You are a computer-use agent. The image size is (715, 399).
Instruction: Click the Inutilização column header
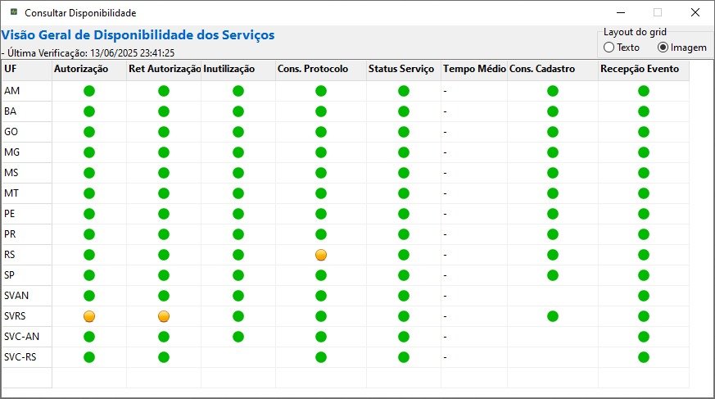coord(238,70)
